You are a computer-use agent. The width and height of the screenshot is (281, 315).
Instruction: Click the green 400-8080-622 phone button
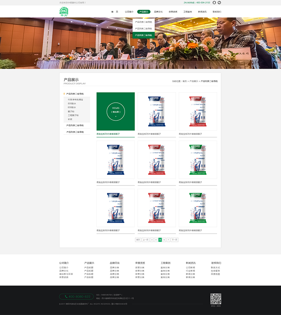pos(76,297)
